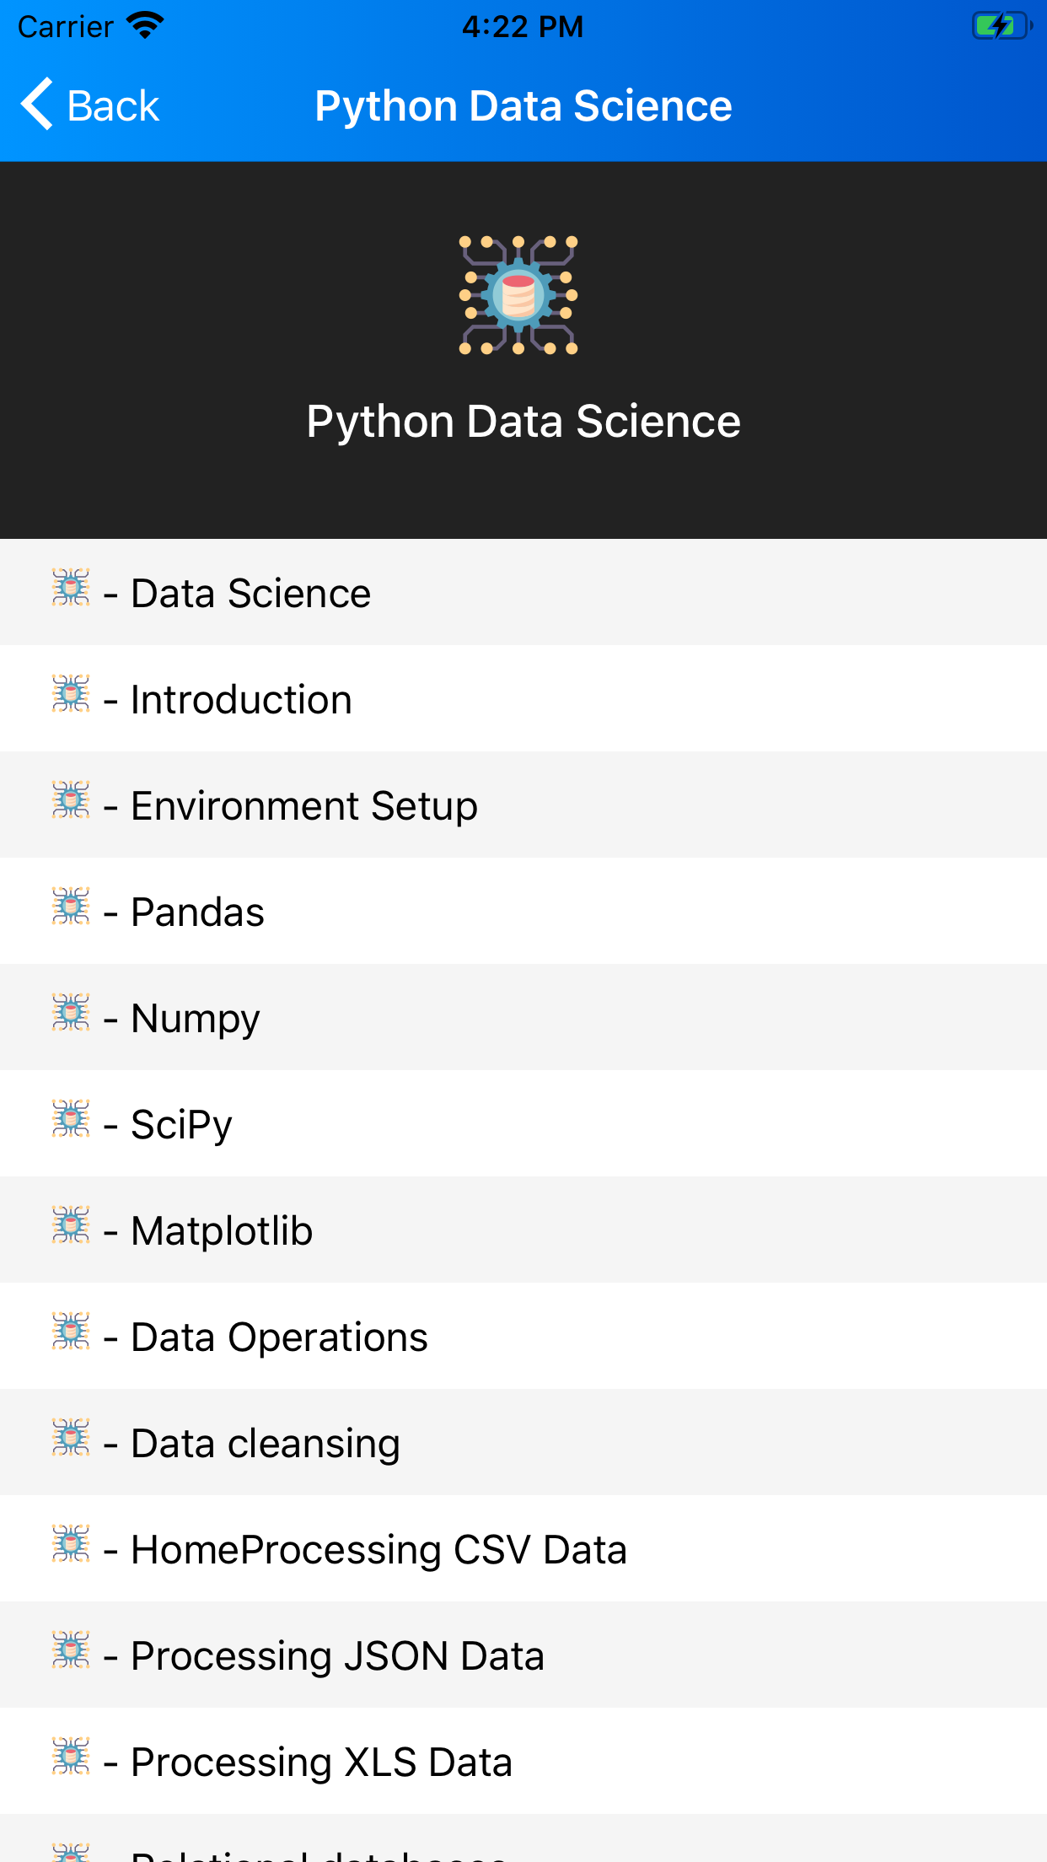Tap the Back chevron arrow icon

coord(37,105)
